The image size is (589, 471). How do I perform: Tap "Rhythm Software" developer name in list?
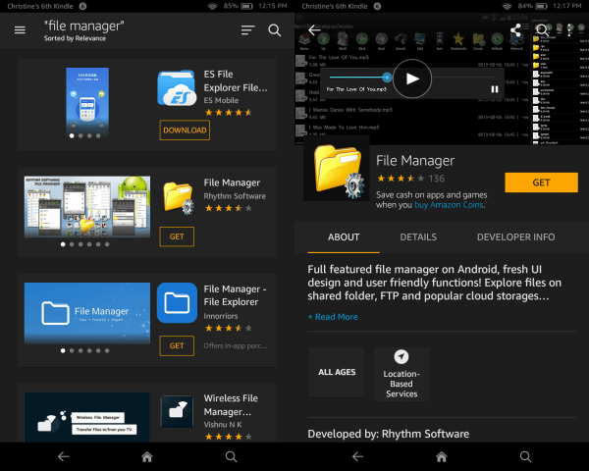point(235,196)
